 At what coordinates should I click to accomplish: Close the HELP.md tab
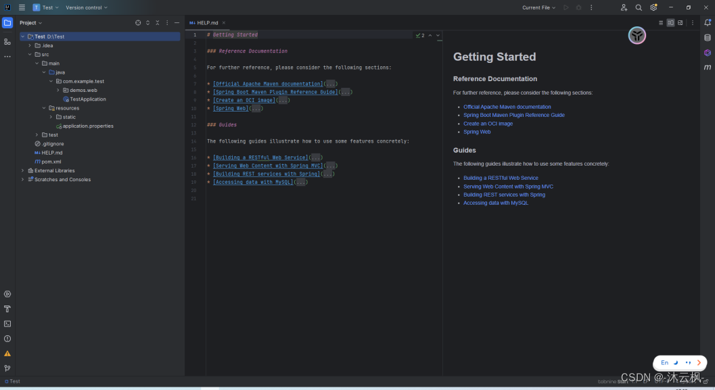click(223, 23)
